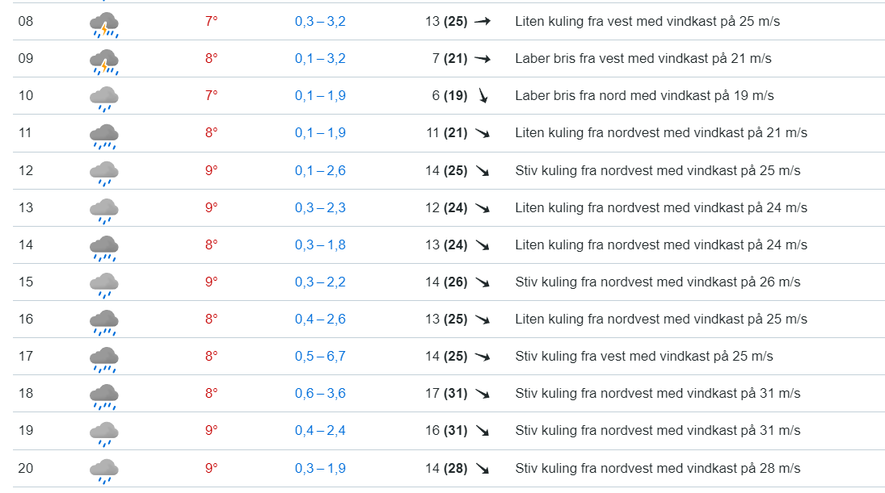Click the wind arrow in the hour 17 row
This screenshot has width=885, height=493.
point(483,357)
